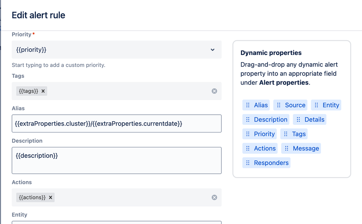The width and height of the screenshot is (362, 224).
Task: Click inside the Tags multi-select field
Action: [x=127, y=91]
